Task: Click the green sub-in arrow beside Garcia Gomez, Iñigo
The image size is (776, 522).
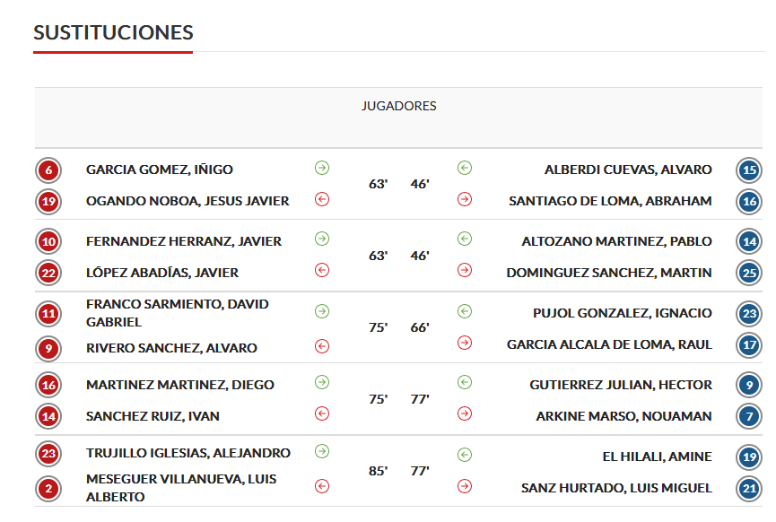Action: click(x=322, y=168)
